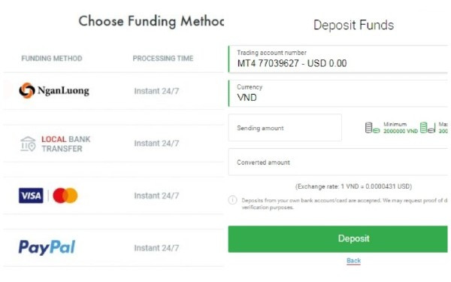Viewport: 451px width, 282px height.
Task: Select Visa row Instant 24/7 text
Action: [x=156, y=196]
